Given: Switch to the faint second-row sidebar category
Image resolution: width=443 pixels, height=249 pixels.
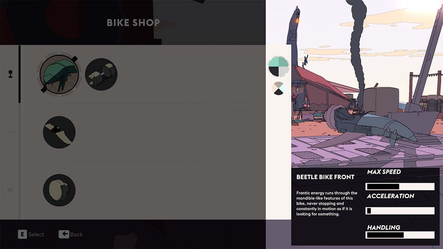Looking at the screenshot, I should click(11, 132).
